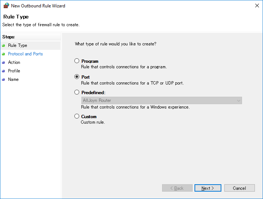Click the Action step in the sidebar
This screenshot has height=199, width=263.
click(x=14, y=62)
